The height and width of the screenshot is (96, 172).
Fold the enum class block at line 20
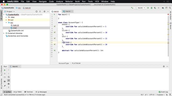pos(57,53)
